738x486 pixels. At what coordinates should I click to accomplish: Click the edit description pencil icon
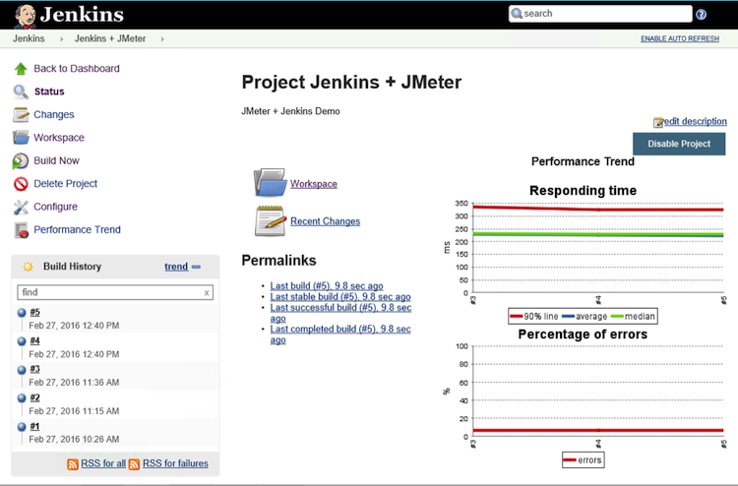pyautogui.click(x=658, y=122)
